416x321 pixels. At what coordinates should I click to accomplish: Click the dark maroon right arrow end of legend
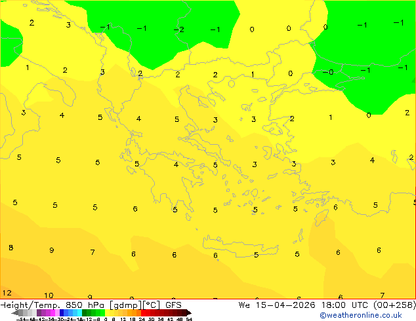[x=189, y=313]
